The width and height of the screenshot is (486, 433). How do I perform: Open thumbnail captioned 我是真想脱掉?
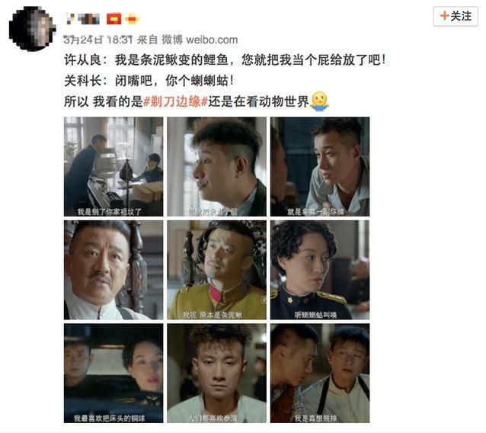320,373
